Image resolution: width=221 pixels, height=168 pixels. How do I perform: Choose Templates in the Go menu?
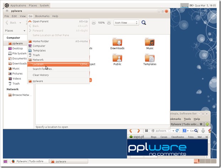click(58, 50)
